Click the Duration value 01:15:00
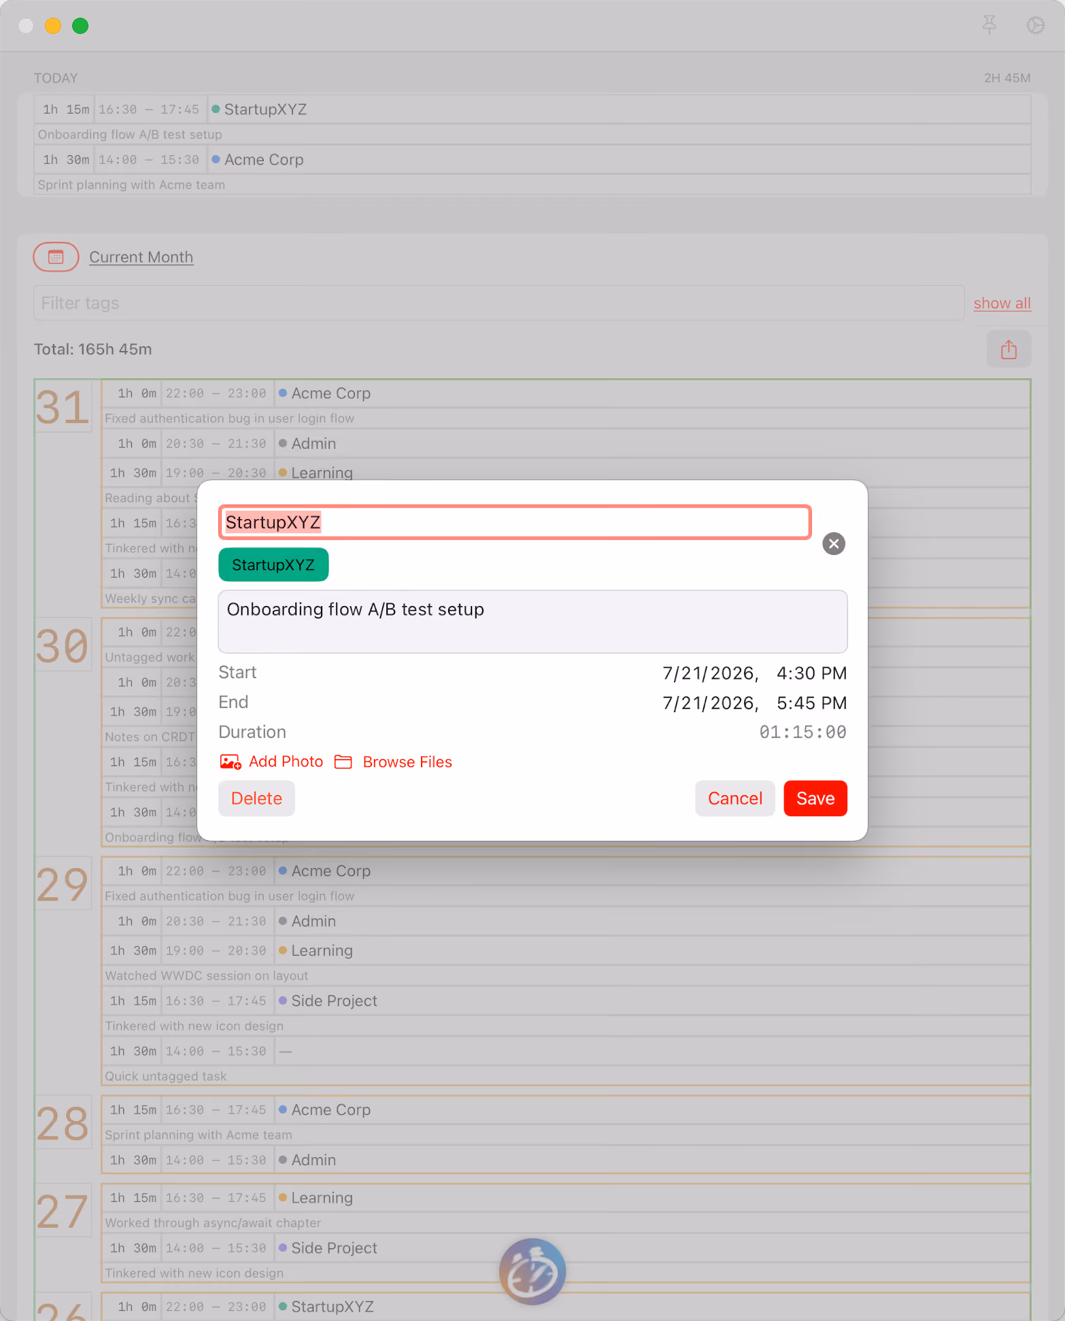Viewport: 1065px width, 1321px height. [x=802, y=733]
